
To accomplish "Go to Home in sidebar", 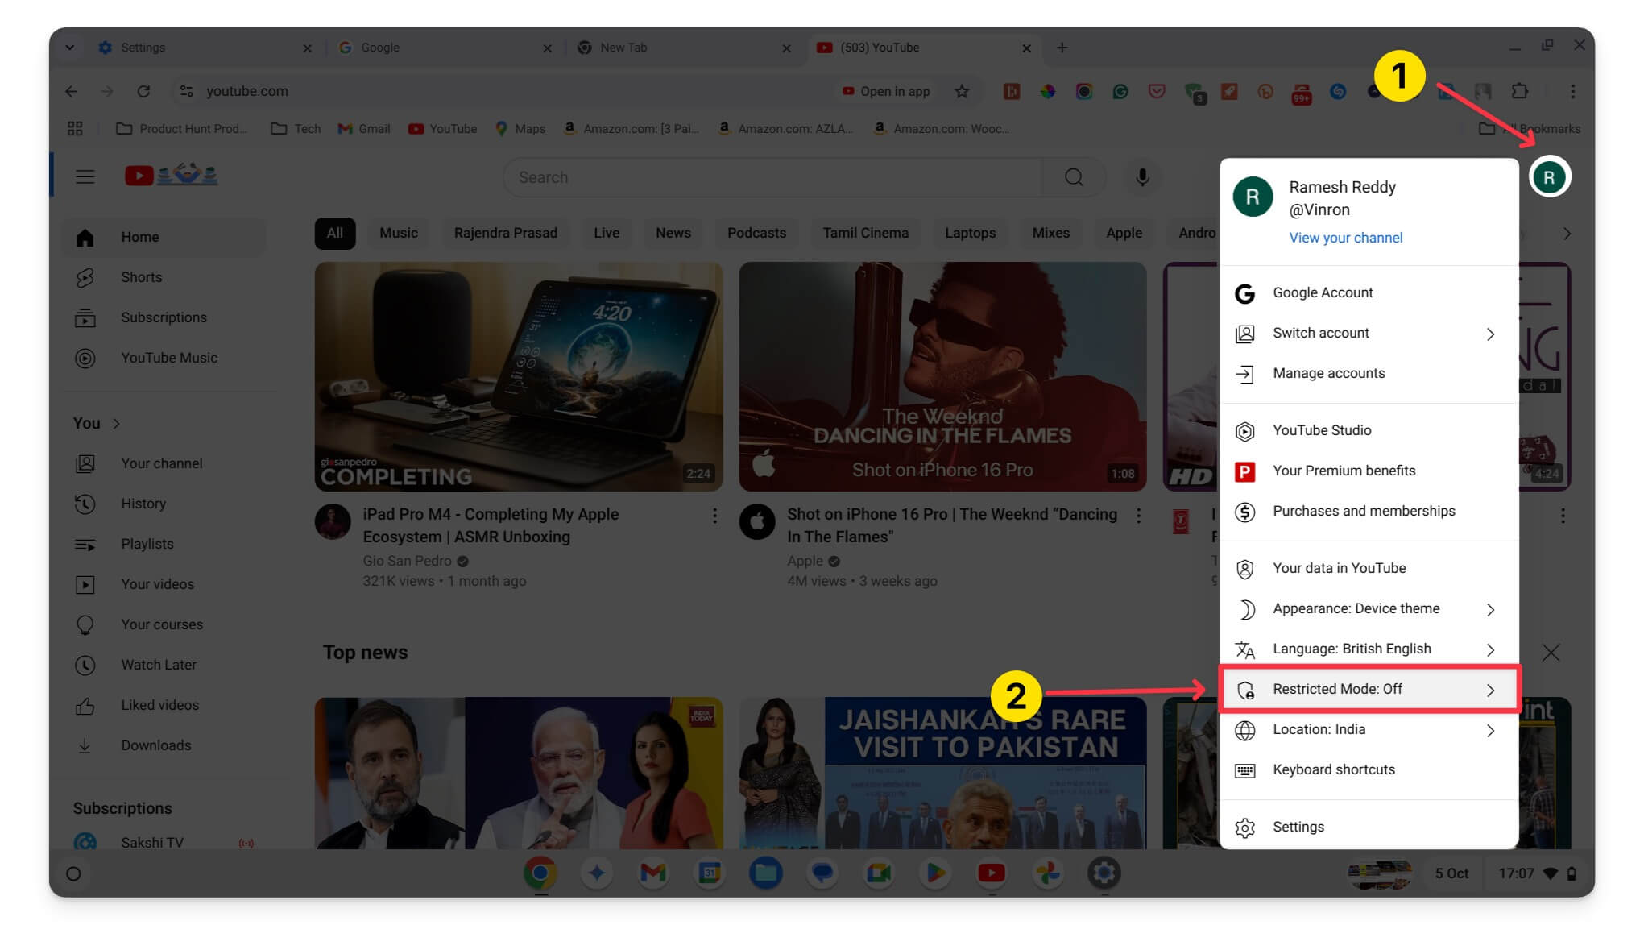I will click(164, 237).
